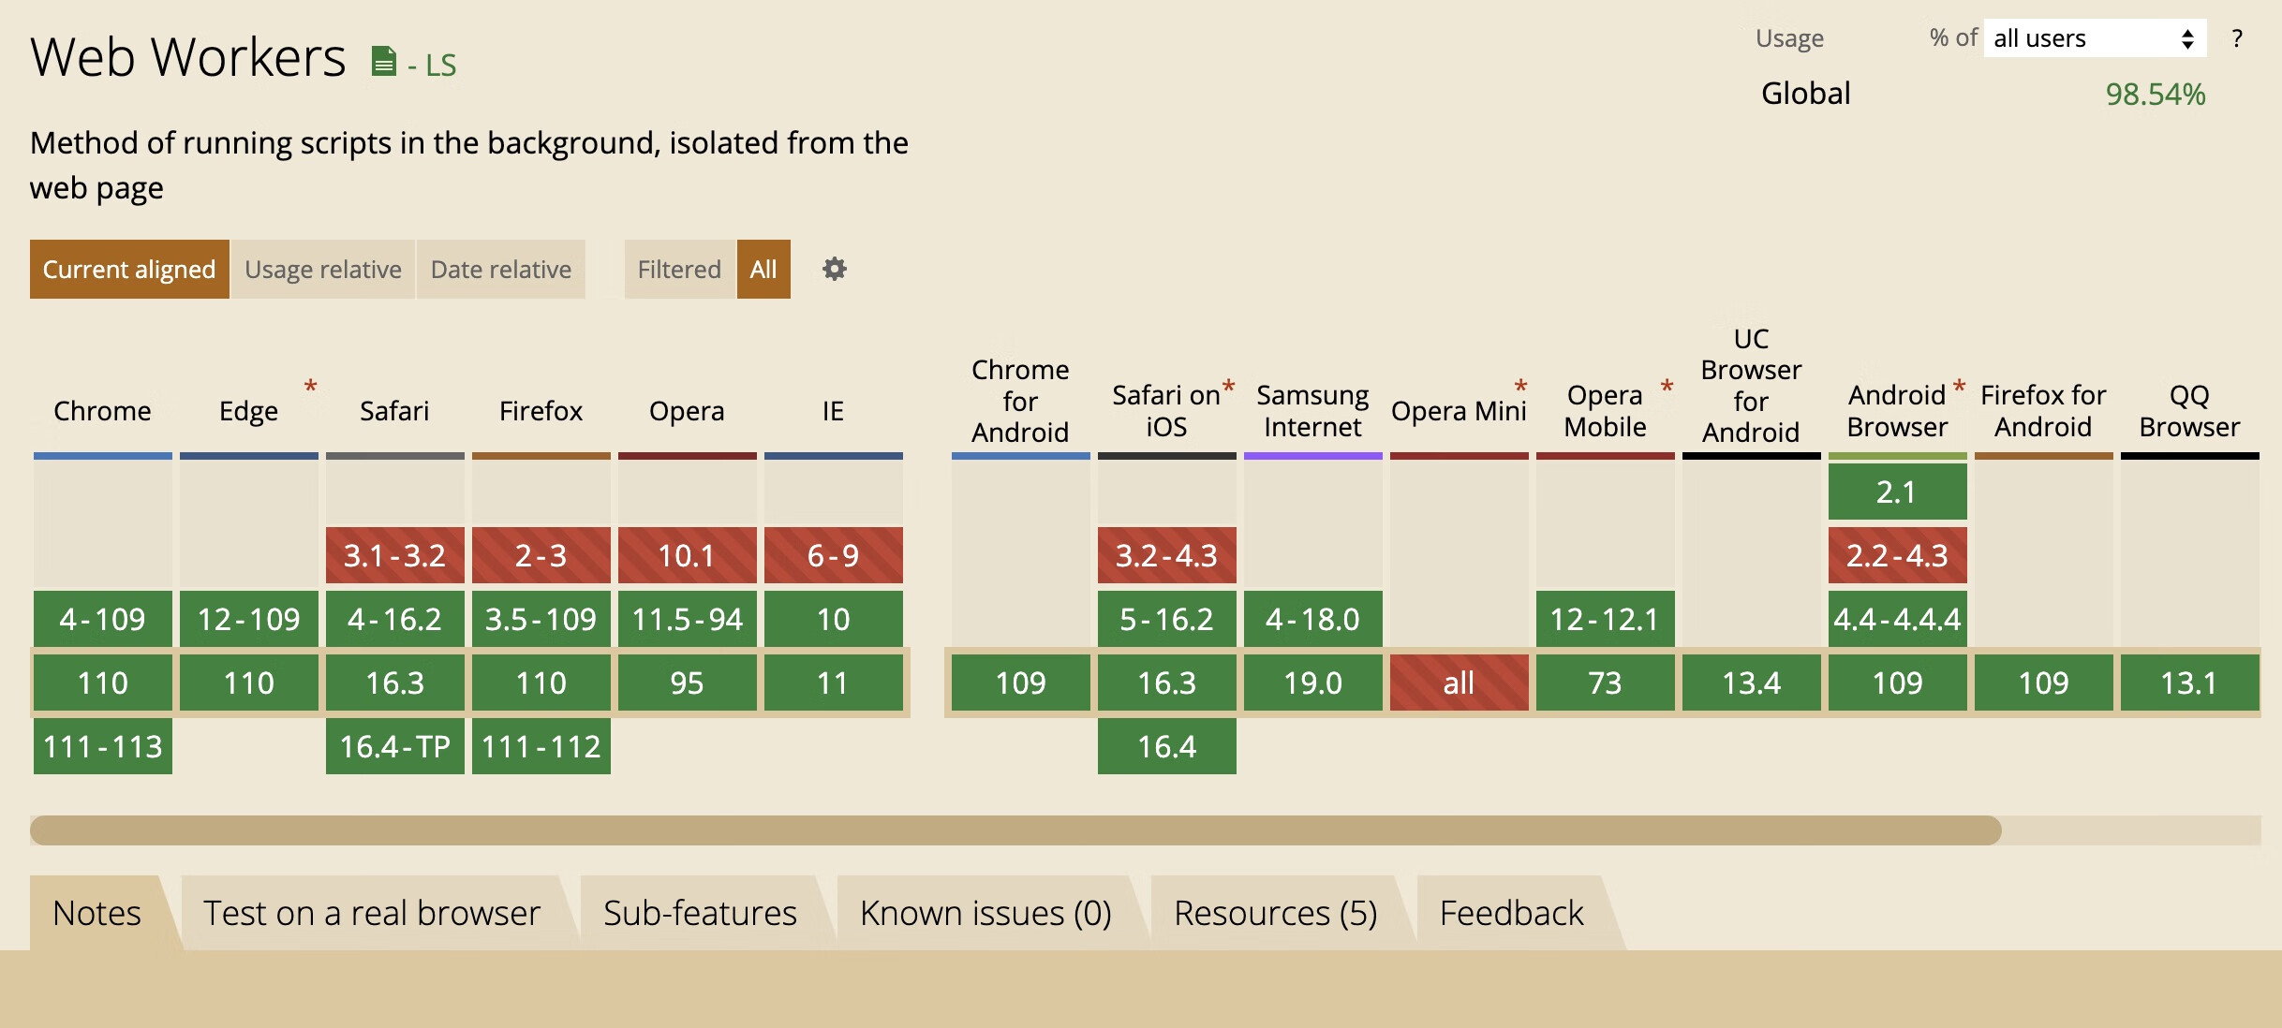Click the asterisk beside Safari on iOS

1229,386
